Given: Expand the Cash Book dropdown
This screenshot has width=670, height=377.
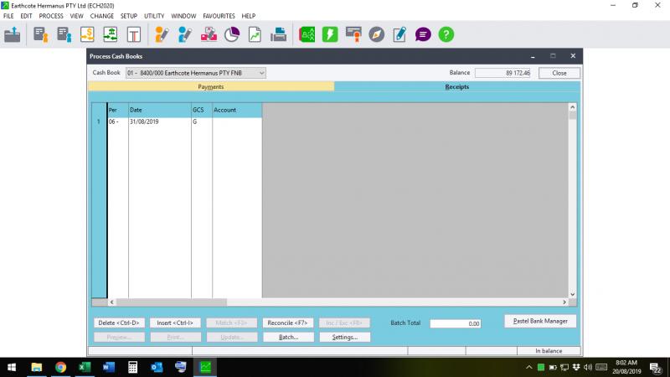Looking at the screenshot, I should point(261,73).
